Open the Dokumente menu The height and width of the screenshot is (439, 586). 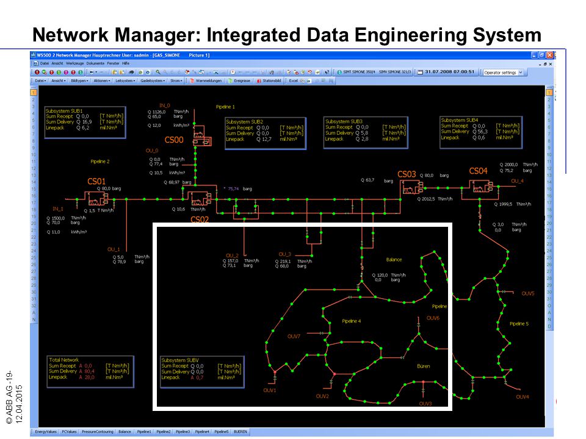95,63
